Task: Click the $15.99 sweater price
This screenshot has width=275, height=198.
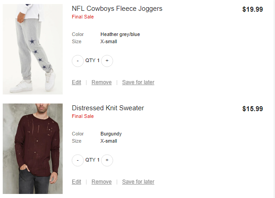Action: coord(252,108)
